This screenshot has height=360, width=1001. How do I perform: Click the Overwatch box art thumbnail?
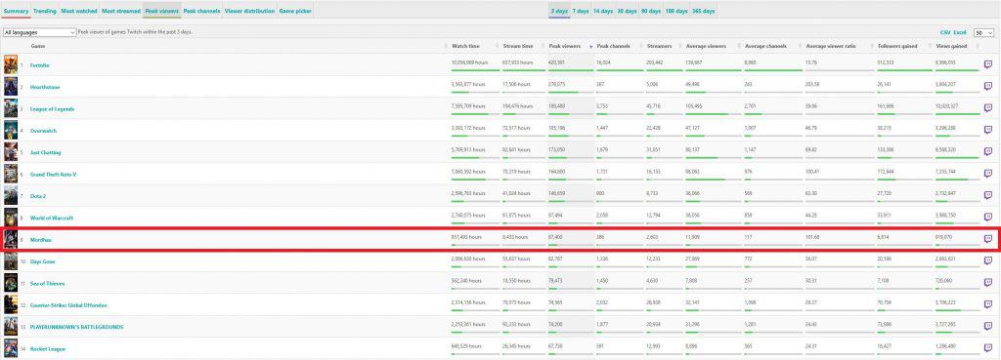11,130
